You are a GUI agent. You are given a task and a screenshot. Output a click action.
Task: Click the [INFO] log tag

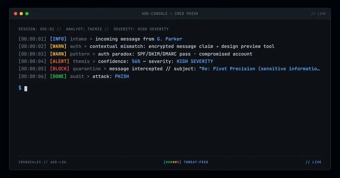point(58,39)
